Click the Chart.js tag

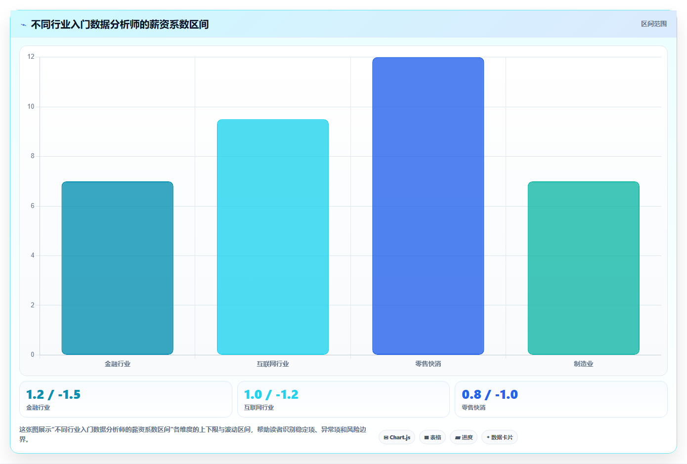click(x=397, y=437)
